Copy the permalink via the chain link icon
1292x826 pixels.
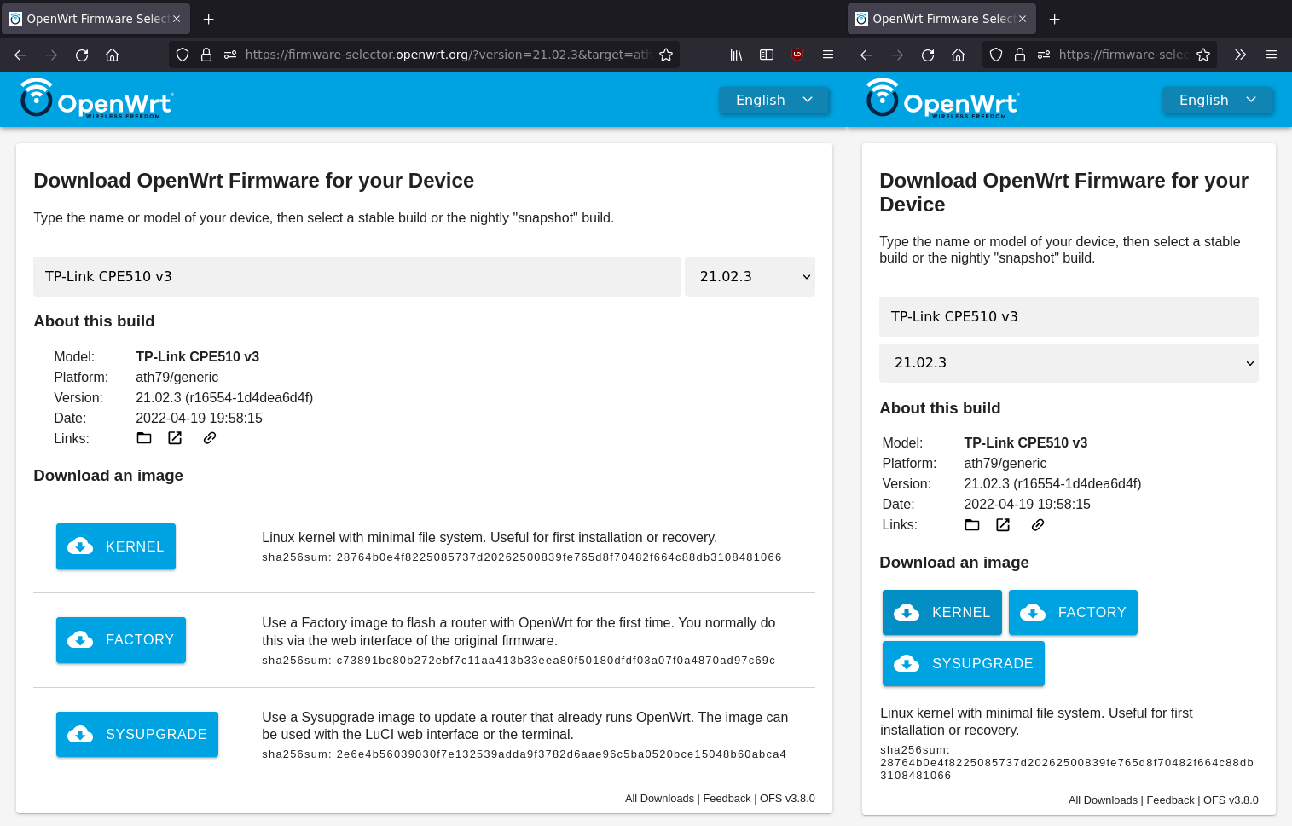[209, 437]
